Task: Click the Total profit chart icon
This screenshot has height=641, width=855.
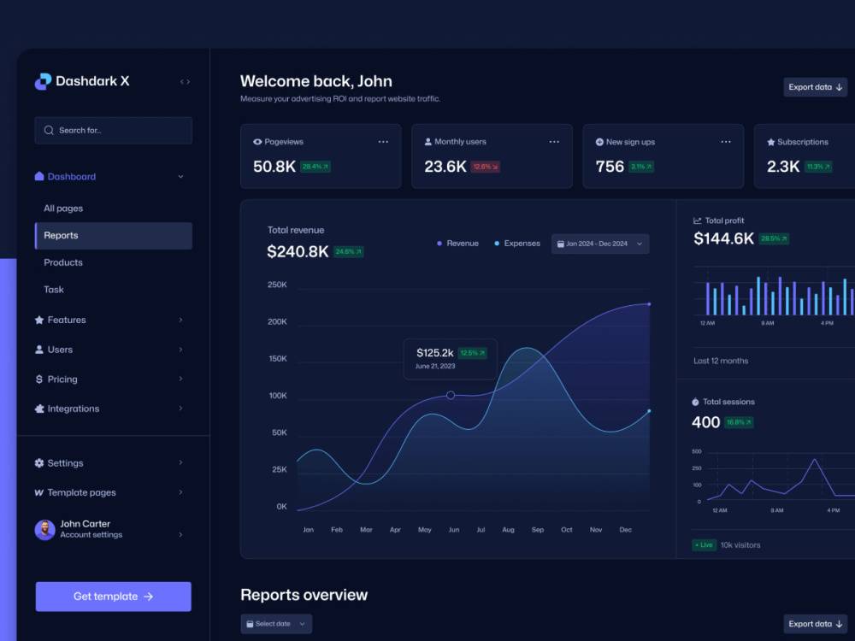Action: click(x=698, y=221)
